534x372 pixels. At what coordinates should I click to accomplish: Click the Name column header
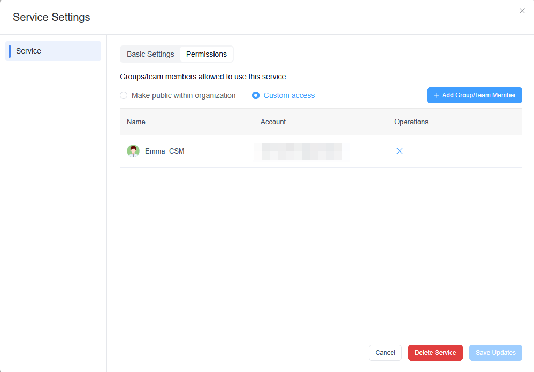click(x=136, y=122)
